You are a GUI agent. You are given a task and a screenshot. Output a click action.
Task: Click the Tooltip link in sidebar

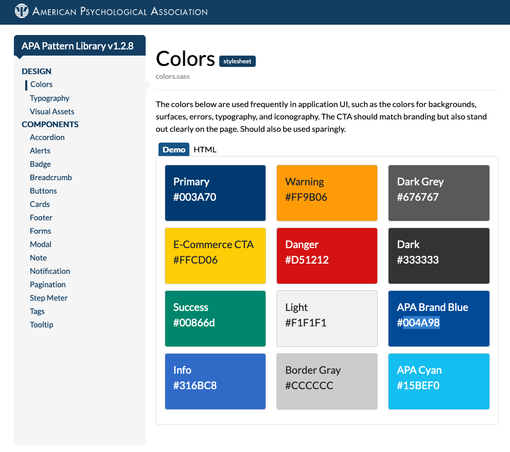pyautogui.click(x=42, y=324)
